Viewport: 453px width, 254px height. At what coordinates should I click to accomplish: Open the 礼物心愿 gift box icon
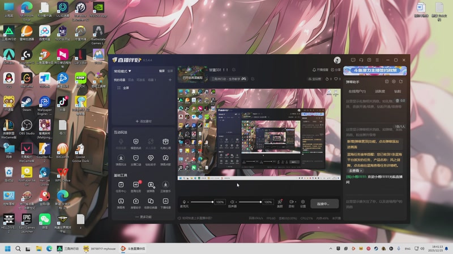(x=165, y=143)
